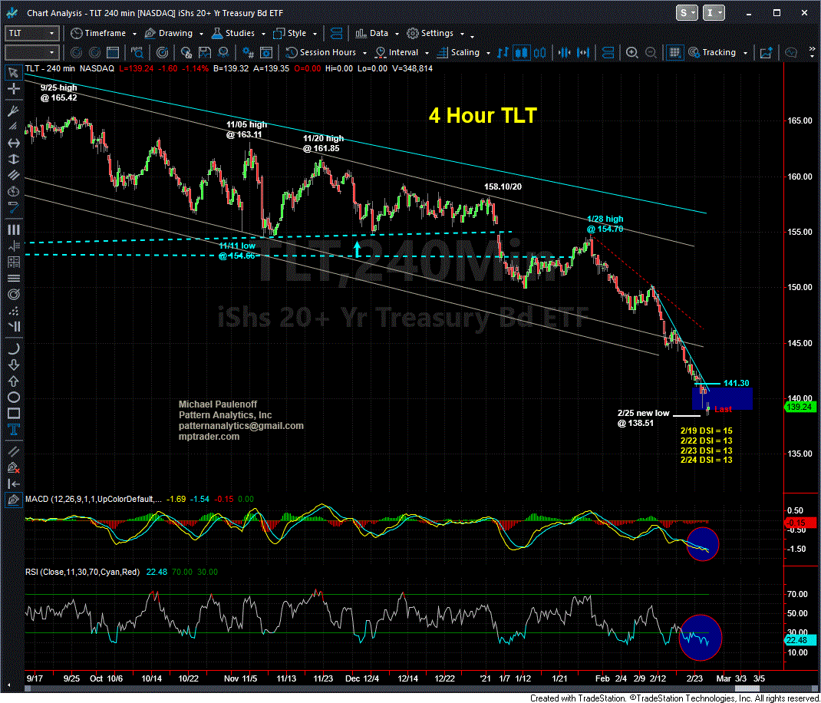This screenshot has width=821, height=703.
Task: Decrease bar spacing
Action: (x=565, y=52)
